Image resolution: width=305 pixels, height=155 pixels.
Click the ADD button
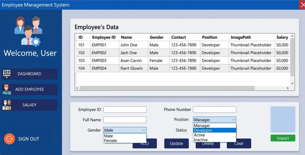[x=145, y=143]
